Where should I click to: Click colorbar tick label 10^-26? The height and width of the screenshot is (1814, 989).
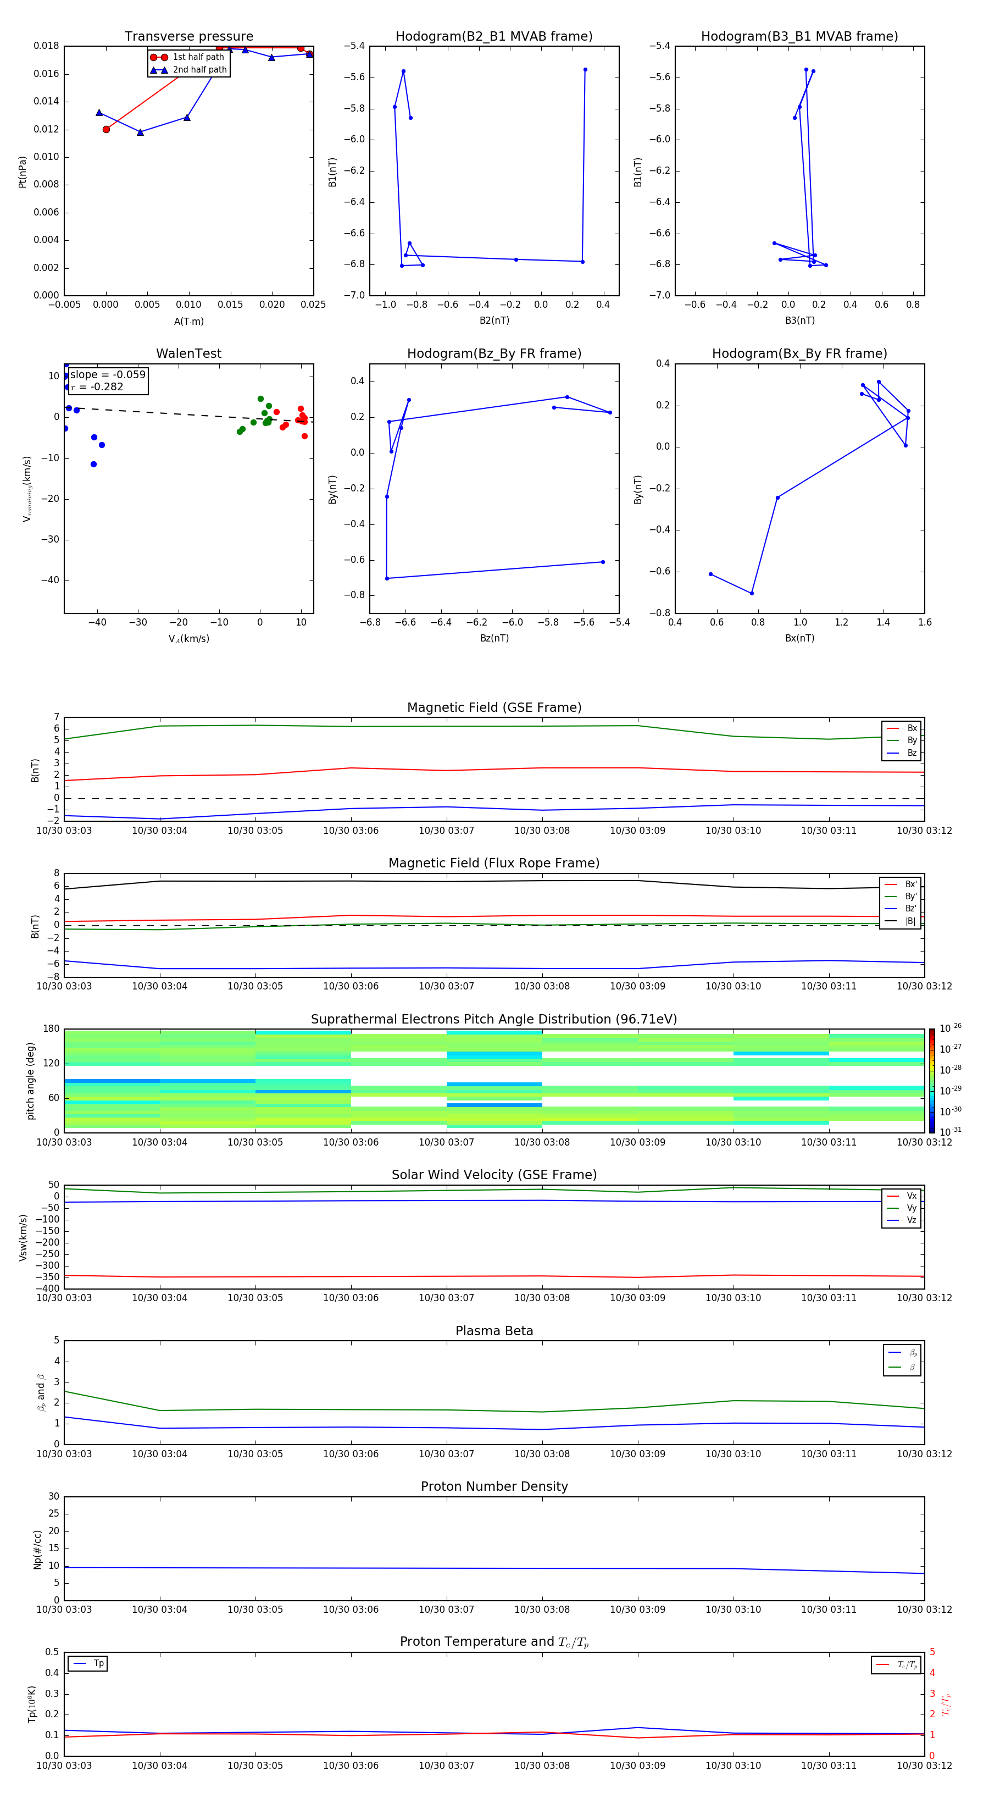[951, 1028]
